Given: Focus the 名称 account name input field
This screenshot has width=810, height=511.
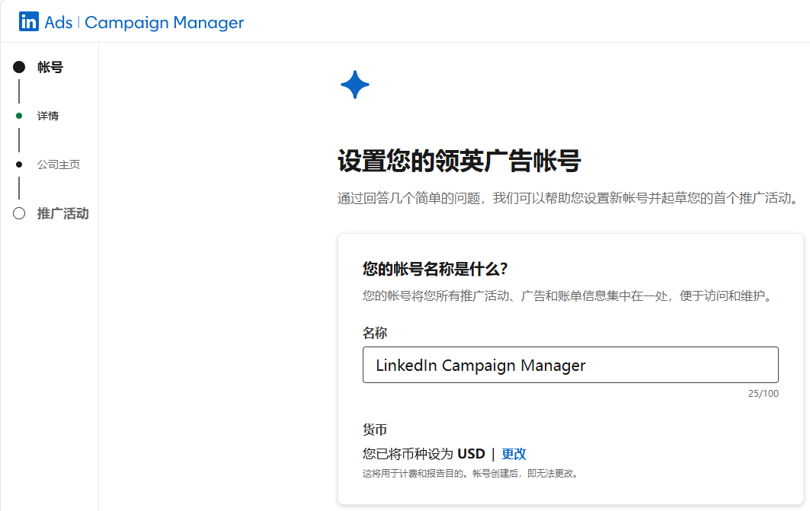Looking at the screenshot, I should click(570, 365).
